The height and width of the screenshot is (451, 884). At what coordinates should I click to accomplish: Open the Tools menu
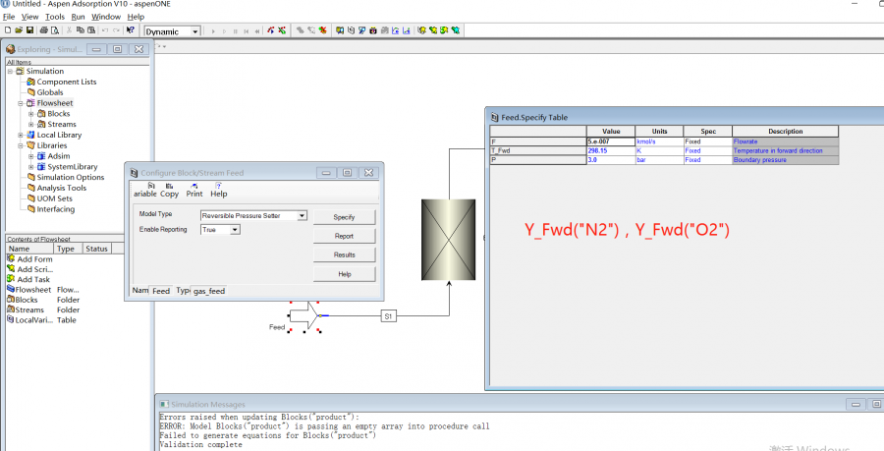click(55, 17)
